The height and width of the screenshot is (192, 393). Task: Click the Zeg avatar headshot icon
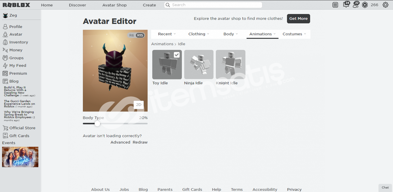pos(5,15)
